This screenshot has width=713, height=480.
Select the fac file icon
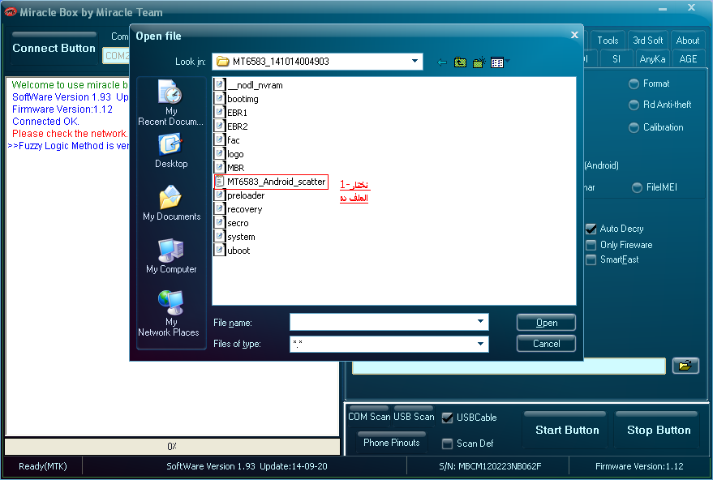point(220,139)
